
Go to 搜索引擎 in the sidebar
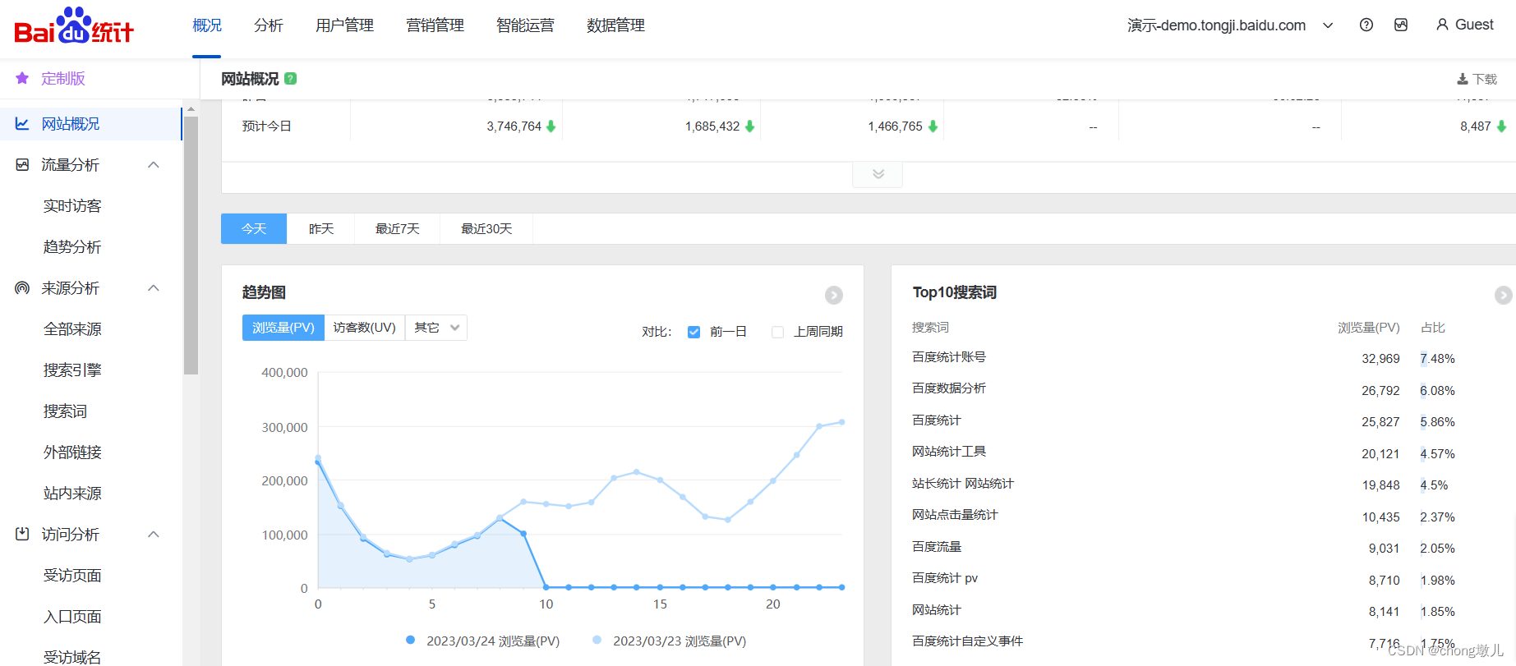(72, 370)
